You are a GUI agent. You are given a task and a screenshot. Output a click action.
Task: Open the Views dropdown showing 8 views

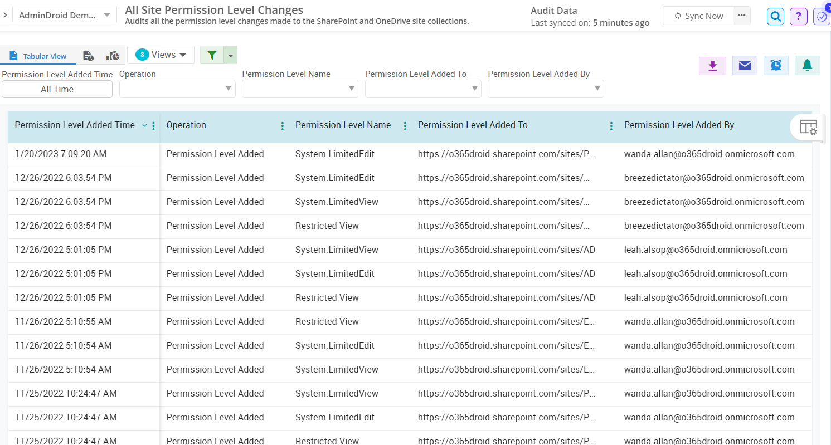click(x=161, y=55)
